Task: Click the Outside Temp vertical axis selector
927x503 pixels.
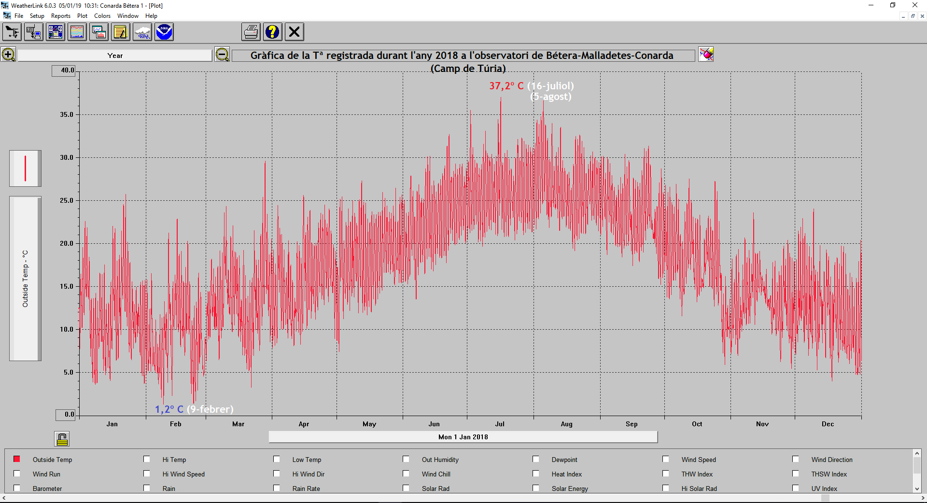Action: pos(25,279)
